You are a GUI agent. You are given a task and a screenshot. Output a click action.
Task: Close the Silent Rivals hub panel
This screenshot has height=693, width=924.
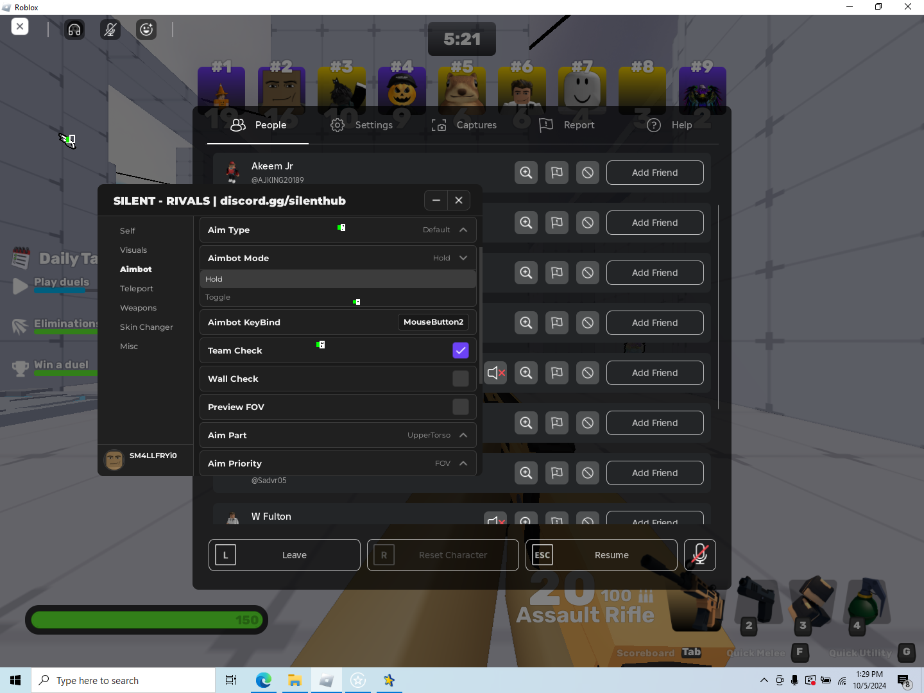[459, 200]
